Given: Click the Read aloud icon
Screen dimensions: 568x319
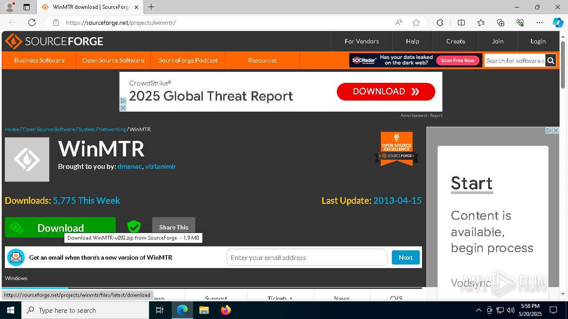Looking at the screenshot, I should click(x=398, y=23).
